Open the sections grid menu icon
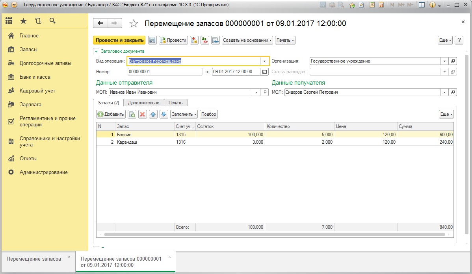This screenshot has width=472, height=274. pos(9,21)
